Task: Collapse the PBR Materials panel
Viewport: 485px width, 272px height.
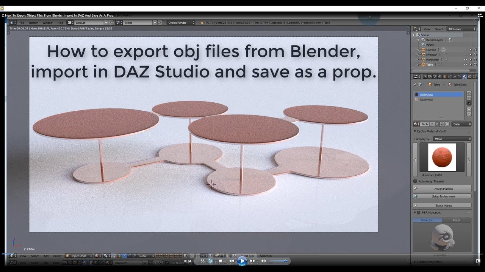Action: 415,213
